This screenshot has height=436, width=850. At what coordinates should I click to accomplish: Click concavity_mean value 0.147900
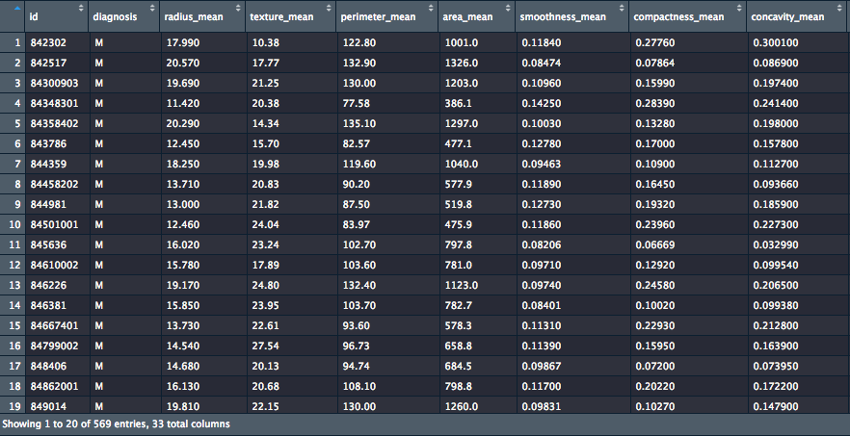(775, 406)
